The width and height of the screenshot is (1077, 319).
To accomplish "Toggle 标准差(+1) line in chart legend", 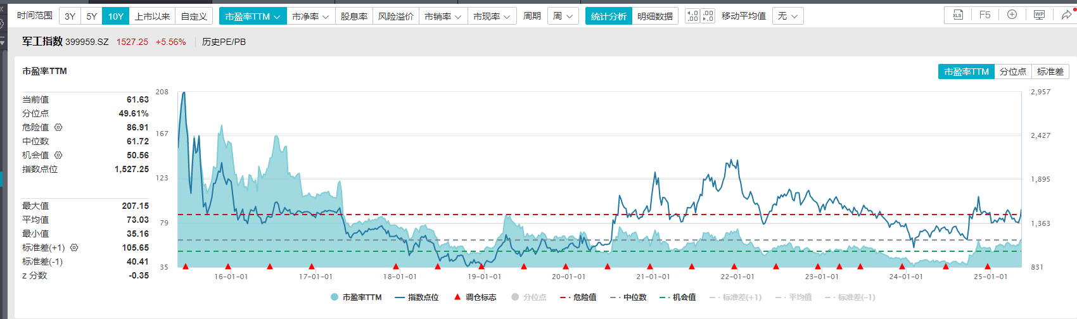I will pyautogui.click(x=736, y=297).
